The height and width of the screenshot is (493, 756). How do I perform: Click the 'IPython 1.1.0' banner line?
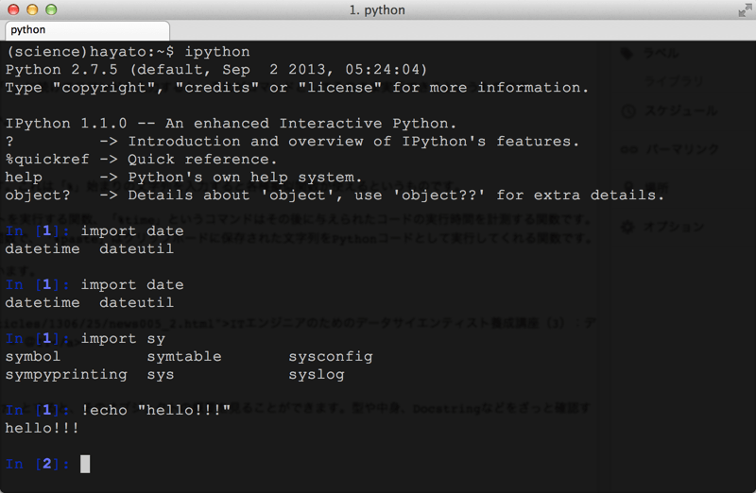pyautogui.click(x=231, y=124)
